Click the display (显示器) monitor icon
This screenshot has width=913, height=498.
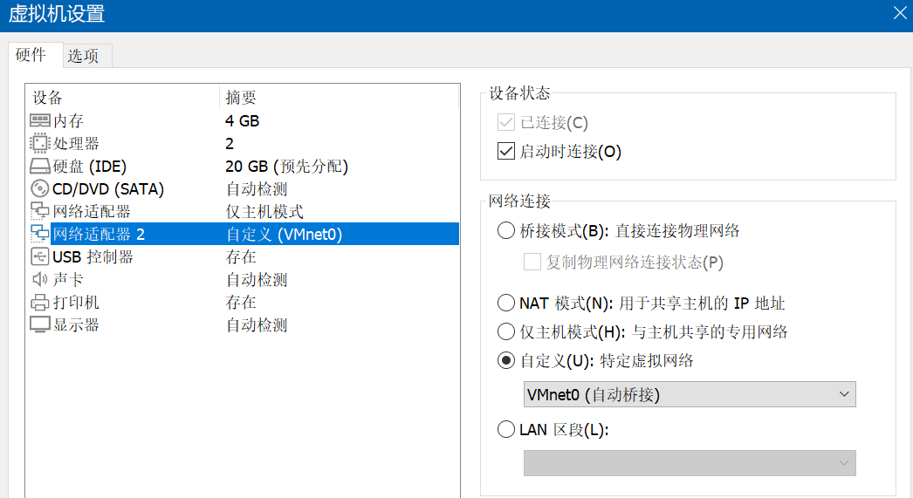tap(40, 325)
